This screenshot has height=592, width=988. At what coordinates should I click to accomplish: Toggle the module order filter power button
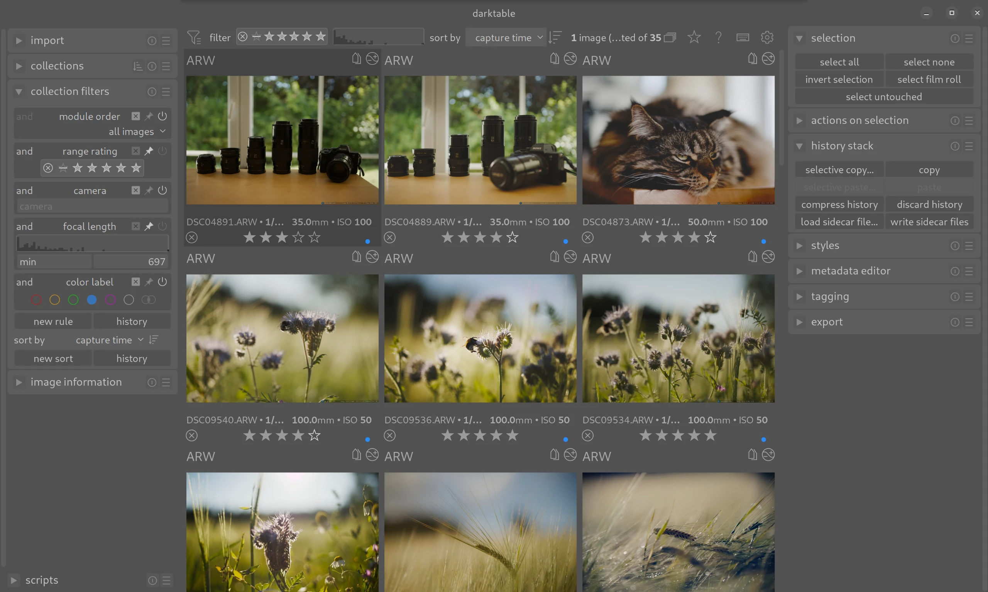[x=162, y=116]
